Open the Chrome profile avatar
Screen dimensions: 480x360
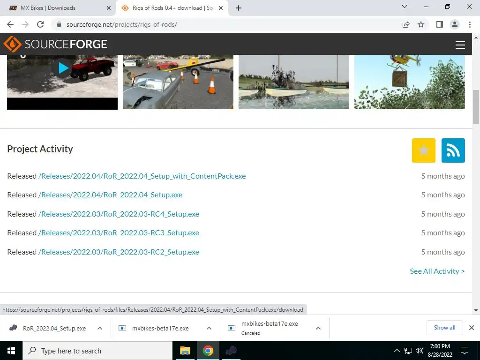(455, 24)
